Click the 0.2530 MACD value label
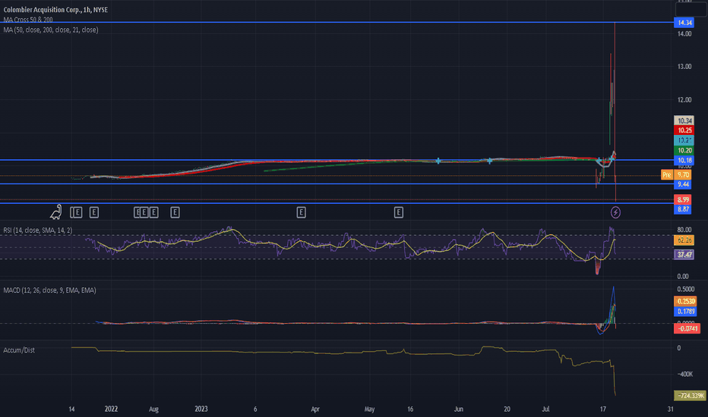Image resolution: width=708 pixels, height=417 pixels. pyautogui.click(x=685, y=302)
